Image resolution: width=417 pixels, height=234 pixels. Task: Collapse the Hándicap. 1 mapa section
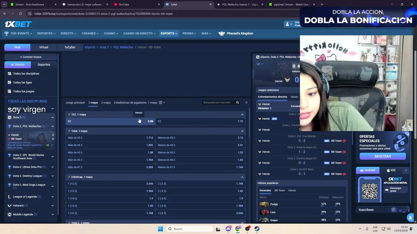(x=242, y=177)
